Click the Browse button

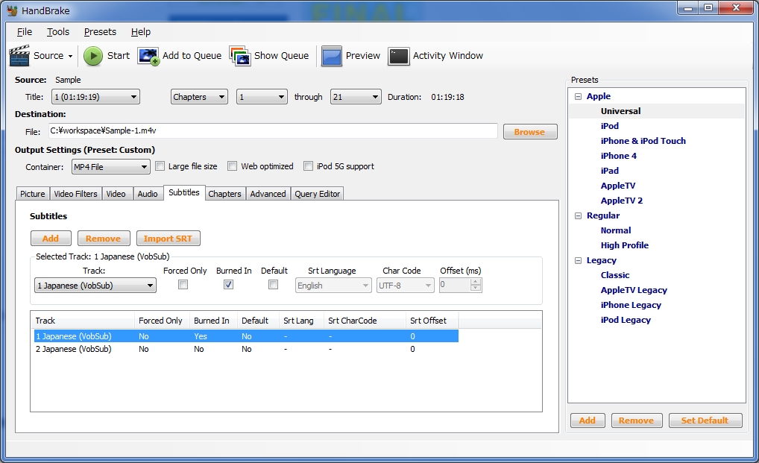[x=530, y=132]
